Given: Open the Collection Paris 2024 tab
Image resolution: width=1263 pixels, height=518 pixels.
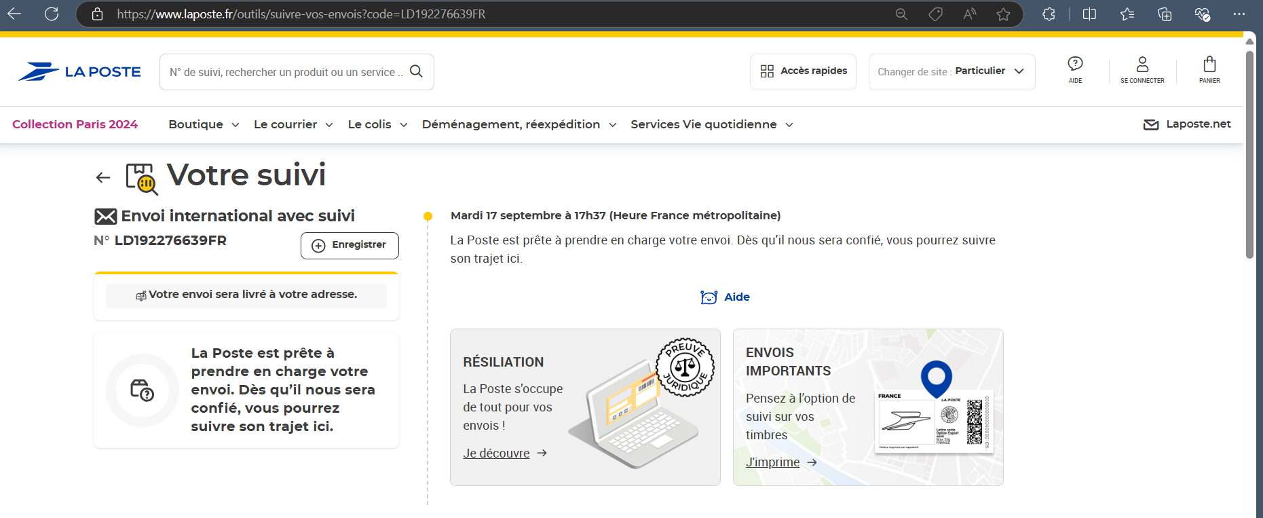Looking at the screenshot, I should [x=75, y=124].
